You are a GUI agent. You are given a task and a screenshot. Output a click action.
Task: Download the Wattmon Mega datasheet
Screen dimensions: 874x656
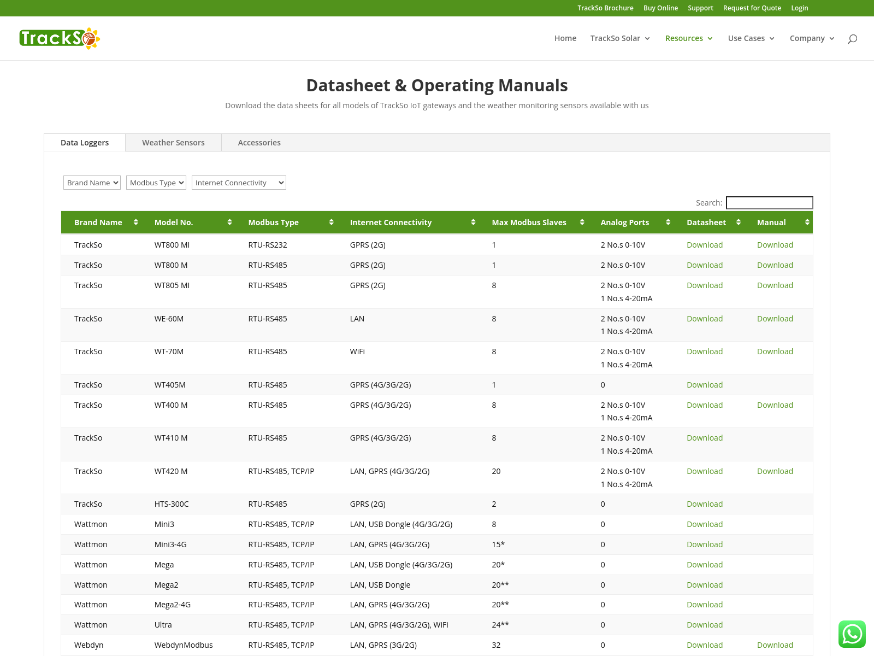click(705, 565)
